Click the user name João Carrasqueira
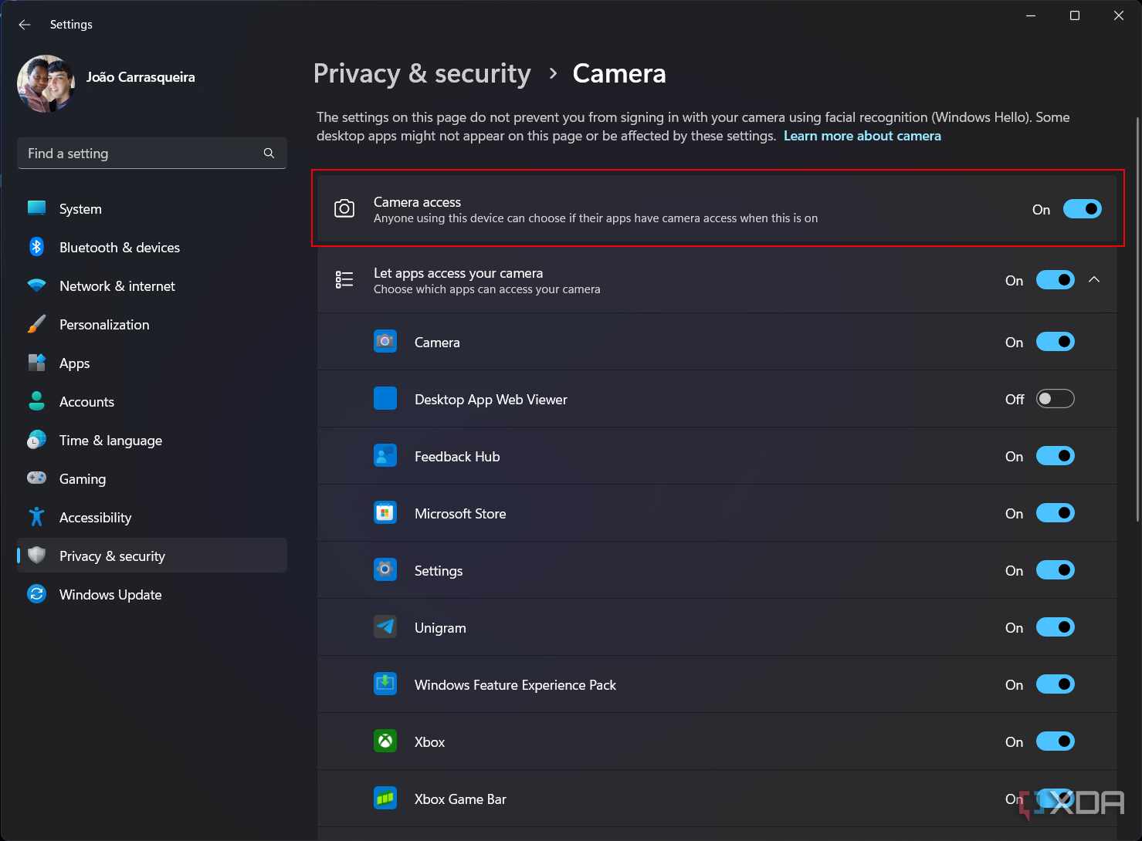The height and width of the screenshot is (841, 1142). tap(141, 77)
